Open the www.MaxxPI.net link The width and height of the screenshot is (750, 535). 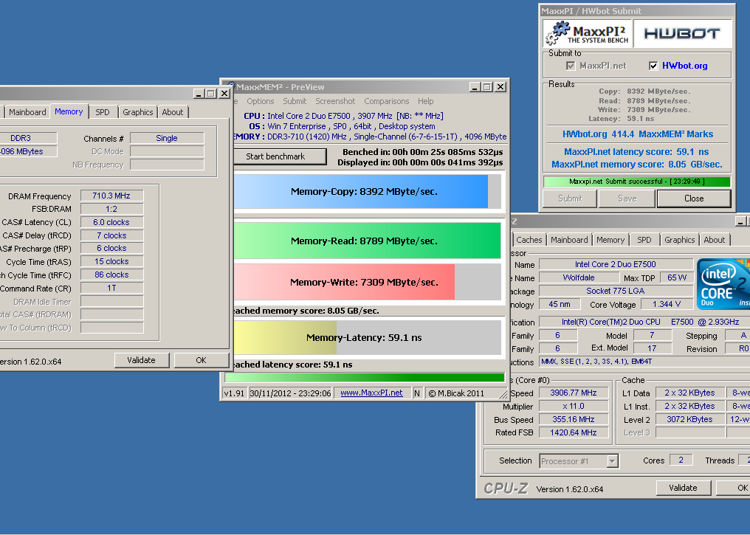[x=371, y=393]
